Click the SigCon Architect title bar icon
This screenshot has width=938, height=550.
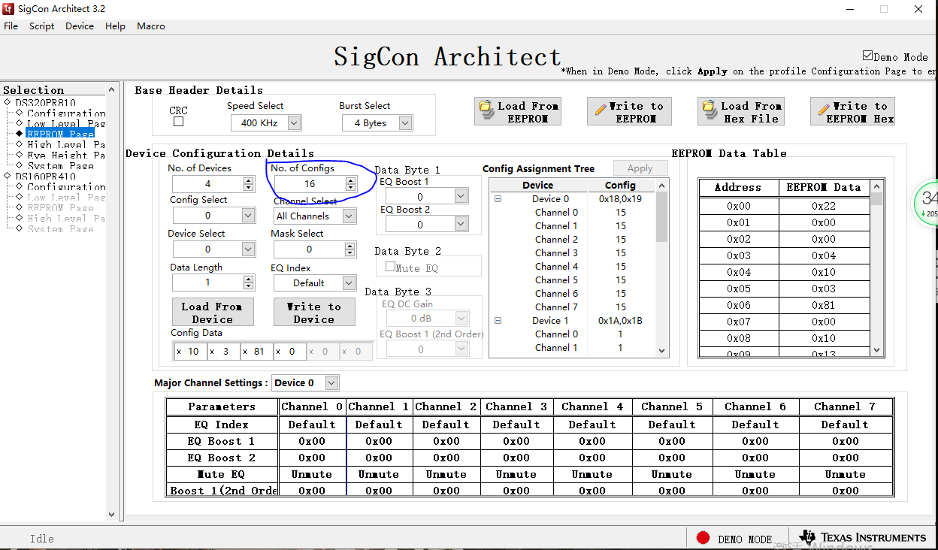(x=9, y=9)
